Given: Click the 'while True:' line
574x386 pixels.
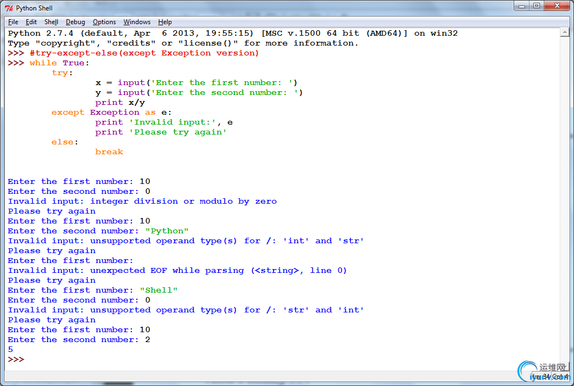Looking at the screenshot, I should (x=59, y=63).
